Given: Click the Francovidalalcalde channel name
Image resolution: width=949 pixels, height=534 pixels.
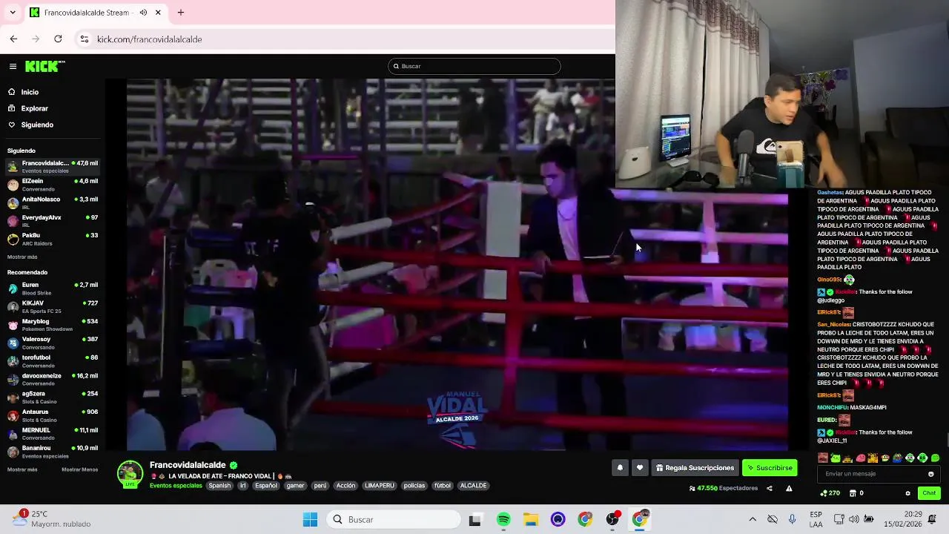Looking at the screenshot, I should (188, 465).
